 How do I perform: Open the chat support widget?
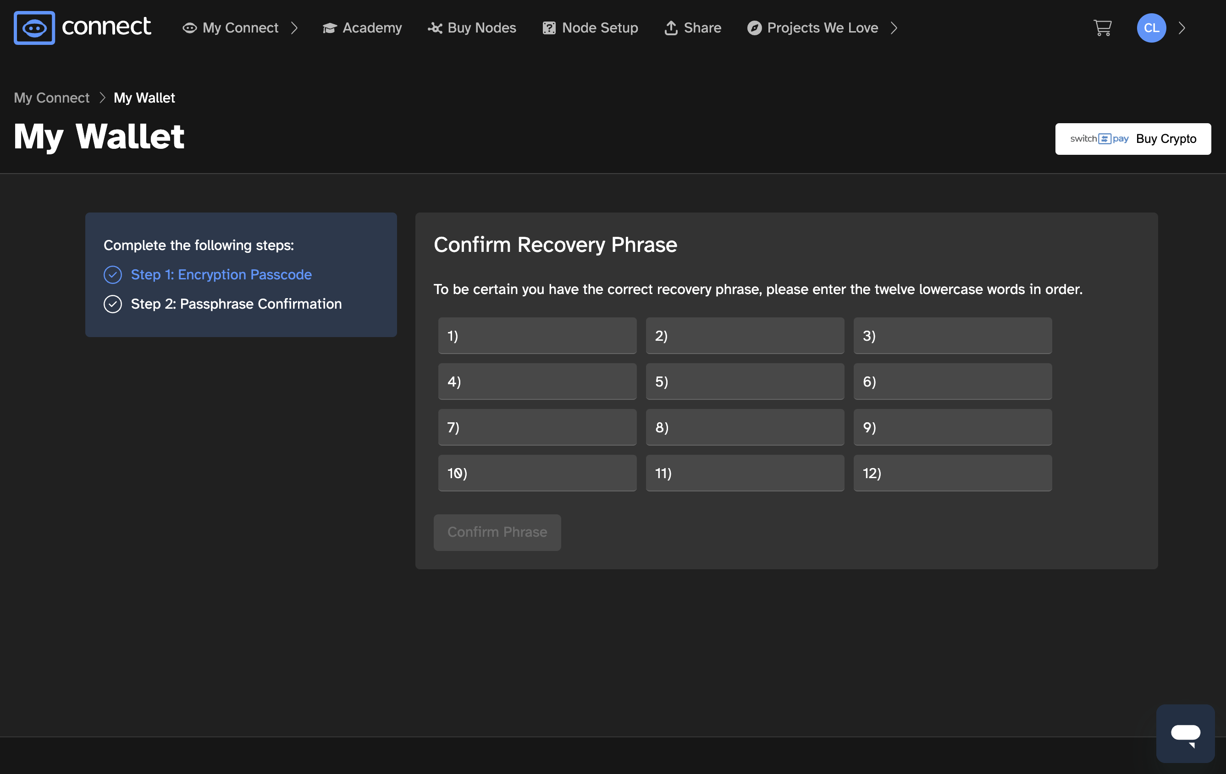click(1185, 733)
